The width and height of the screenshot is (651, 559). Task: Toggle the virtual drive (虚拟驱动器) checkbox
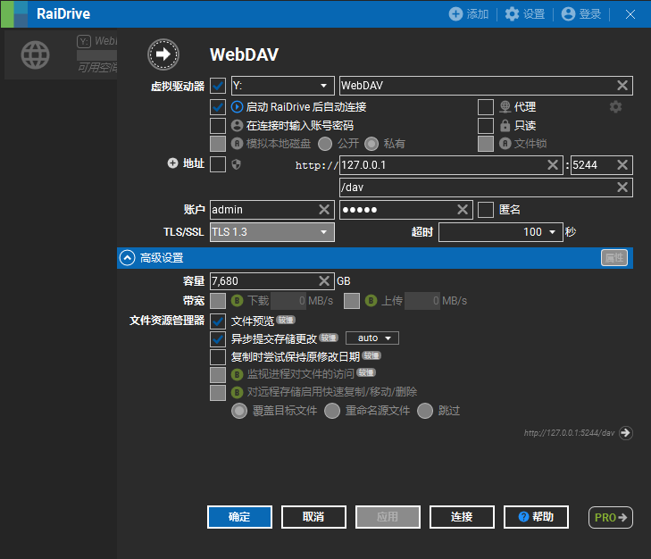(x=218, y=86)
